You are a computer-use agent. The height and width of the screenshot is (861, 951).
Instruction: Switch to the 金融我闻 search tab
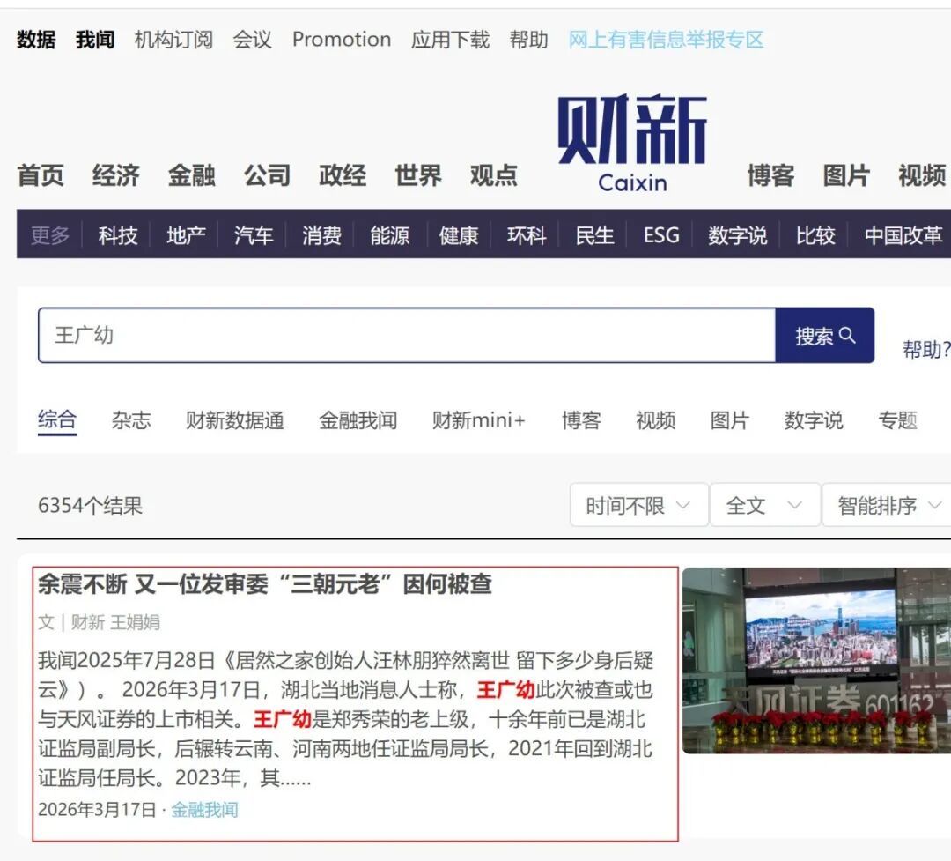(358, 420)
